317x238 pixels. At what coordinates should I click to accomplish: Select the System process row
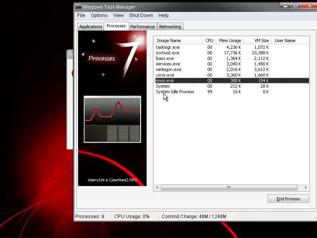click(232, 86)
